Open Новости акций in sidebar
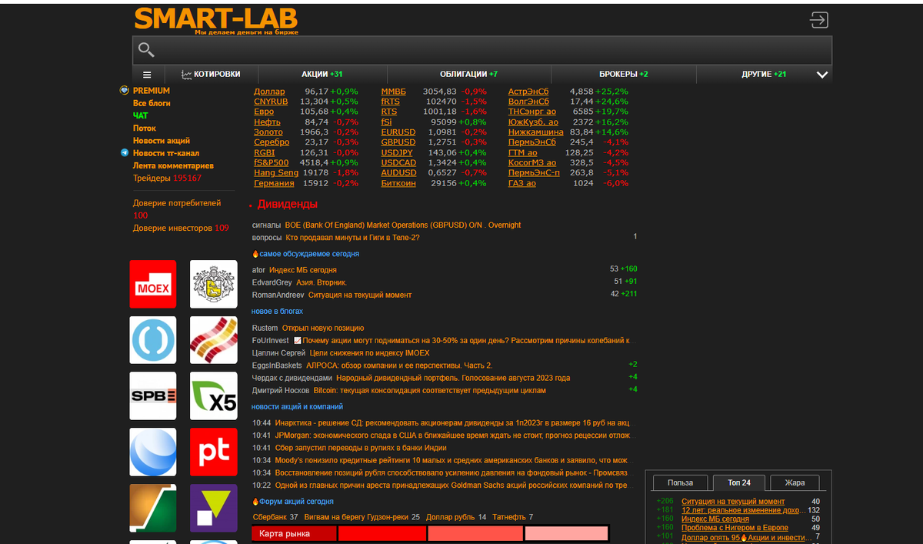 [x=161, y=141]
